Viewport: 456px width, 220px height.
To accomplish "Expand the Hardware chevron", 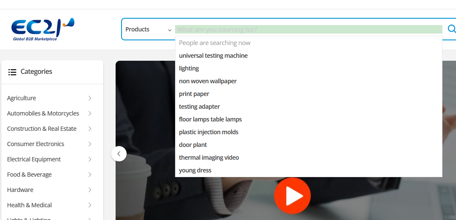I will pos(90,190).
